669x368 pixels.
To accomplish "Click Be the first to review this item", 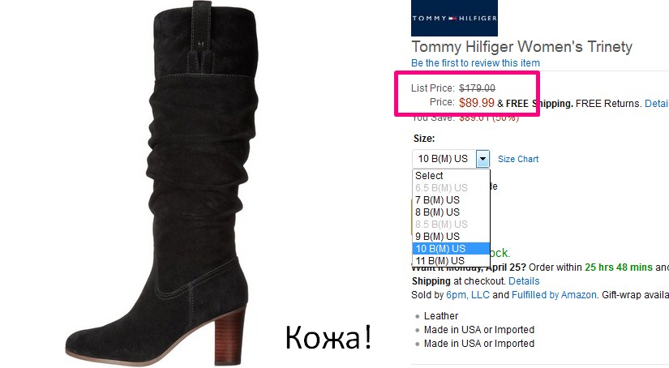I will pyautogui.click(x=475, y=63).
